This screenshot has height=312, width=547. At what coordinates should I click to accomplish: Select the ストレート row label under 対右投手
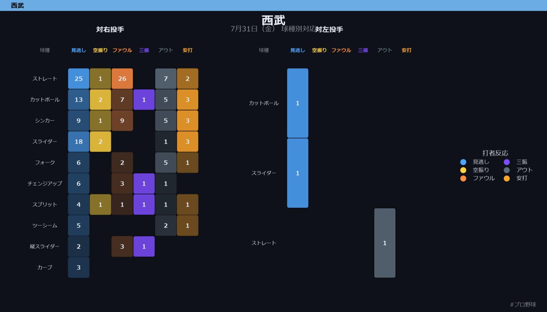pyautogui.click(x=45, y=79)
